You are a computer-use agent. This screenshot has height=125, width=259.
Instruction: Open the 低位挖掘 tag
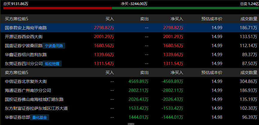coord(52,64)
